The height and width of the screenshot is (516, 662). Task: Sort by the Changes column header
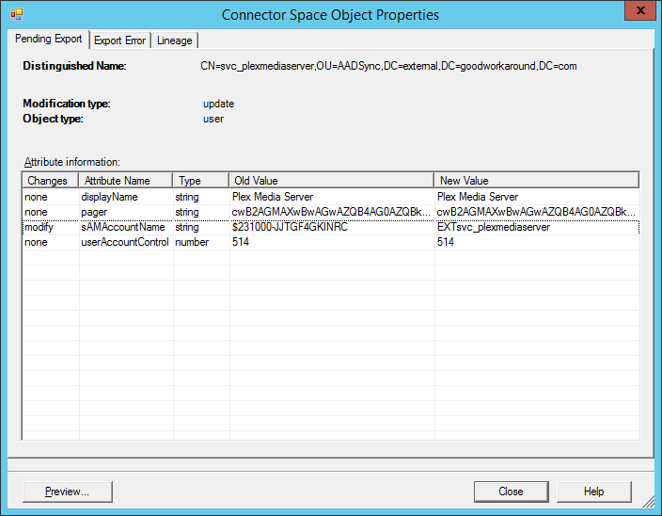click(50, 180)
